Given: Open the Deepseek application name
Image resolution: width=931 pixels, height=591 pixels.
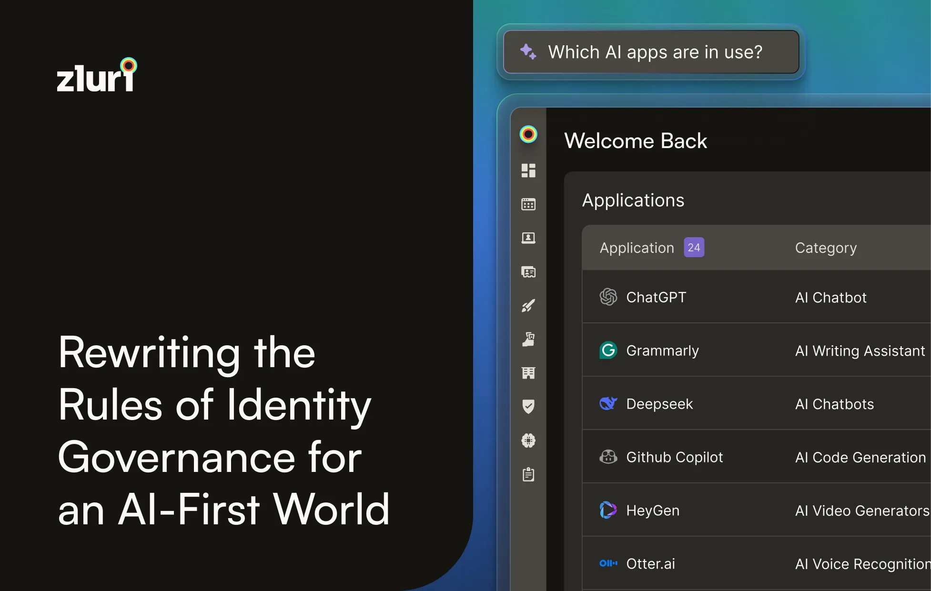Looking at the screenshot, I should [659, 404].
